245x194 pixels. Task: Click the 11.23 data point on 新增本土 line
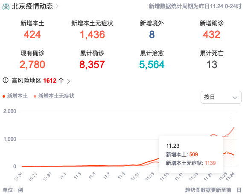pyautogui.click(x=227, y=153)
